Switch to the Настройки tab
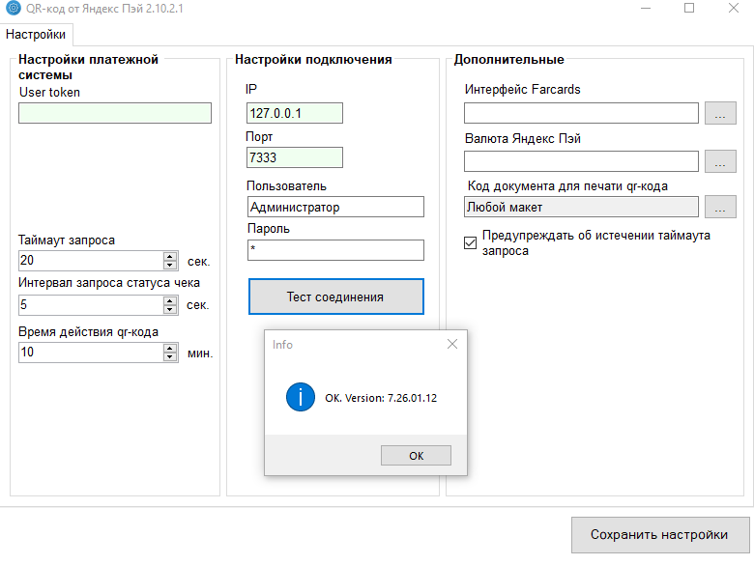 tap(36, 35)
